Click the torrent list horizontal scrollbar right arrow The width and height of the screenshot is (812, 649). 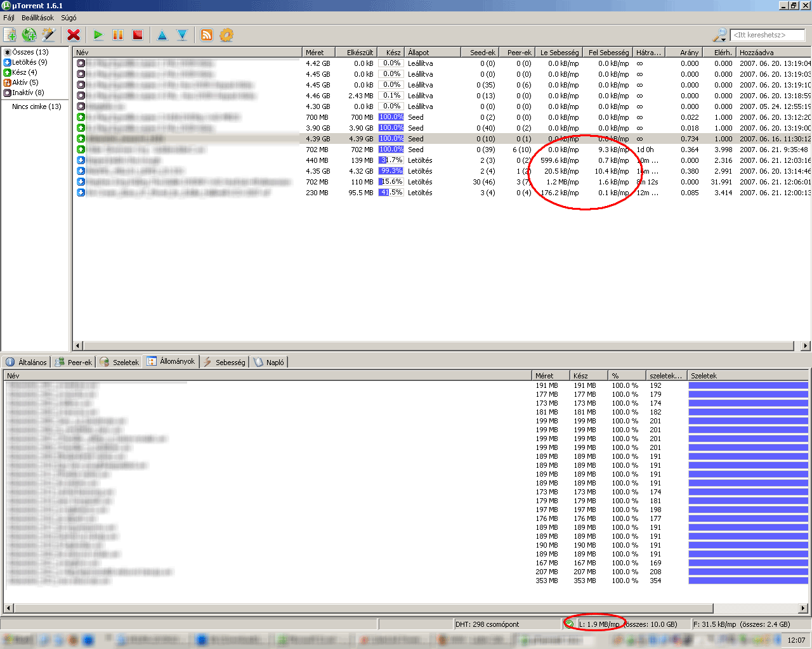[806, 345]
